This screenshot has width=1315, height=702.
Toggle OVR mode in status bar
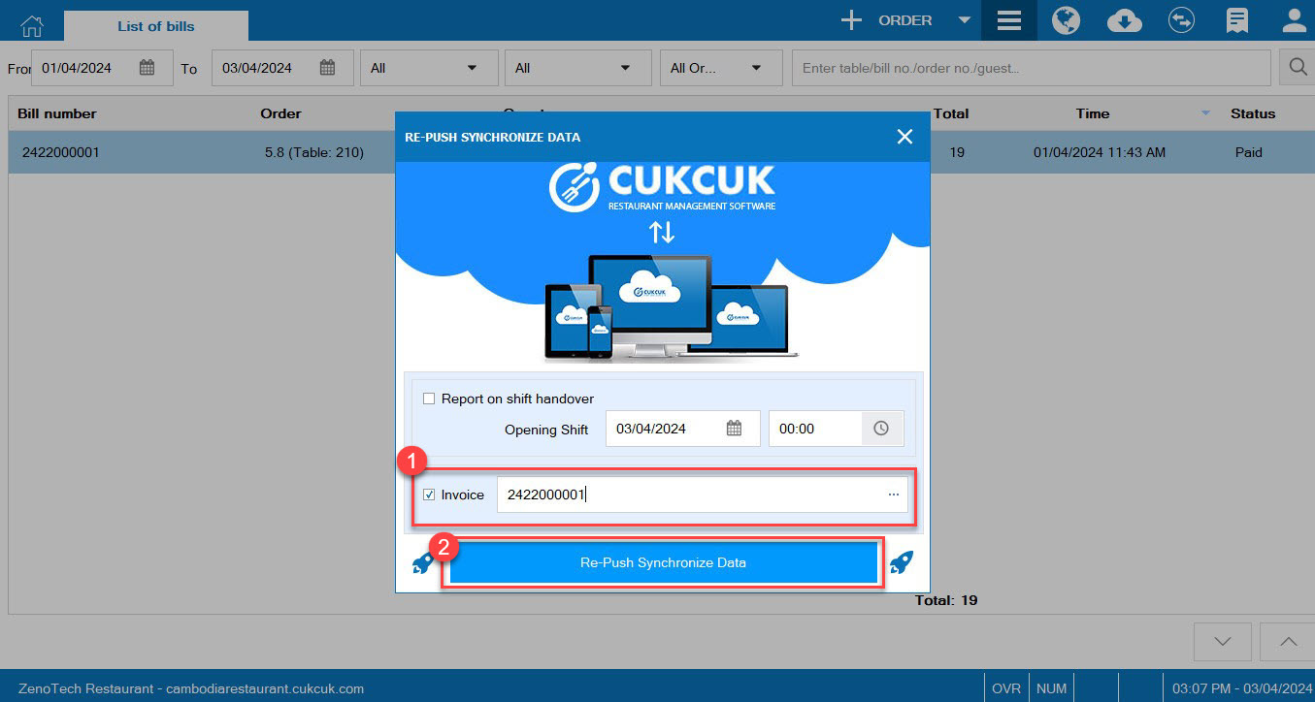click(x=1006, y=687)
